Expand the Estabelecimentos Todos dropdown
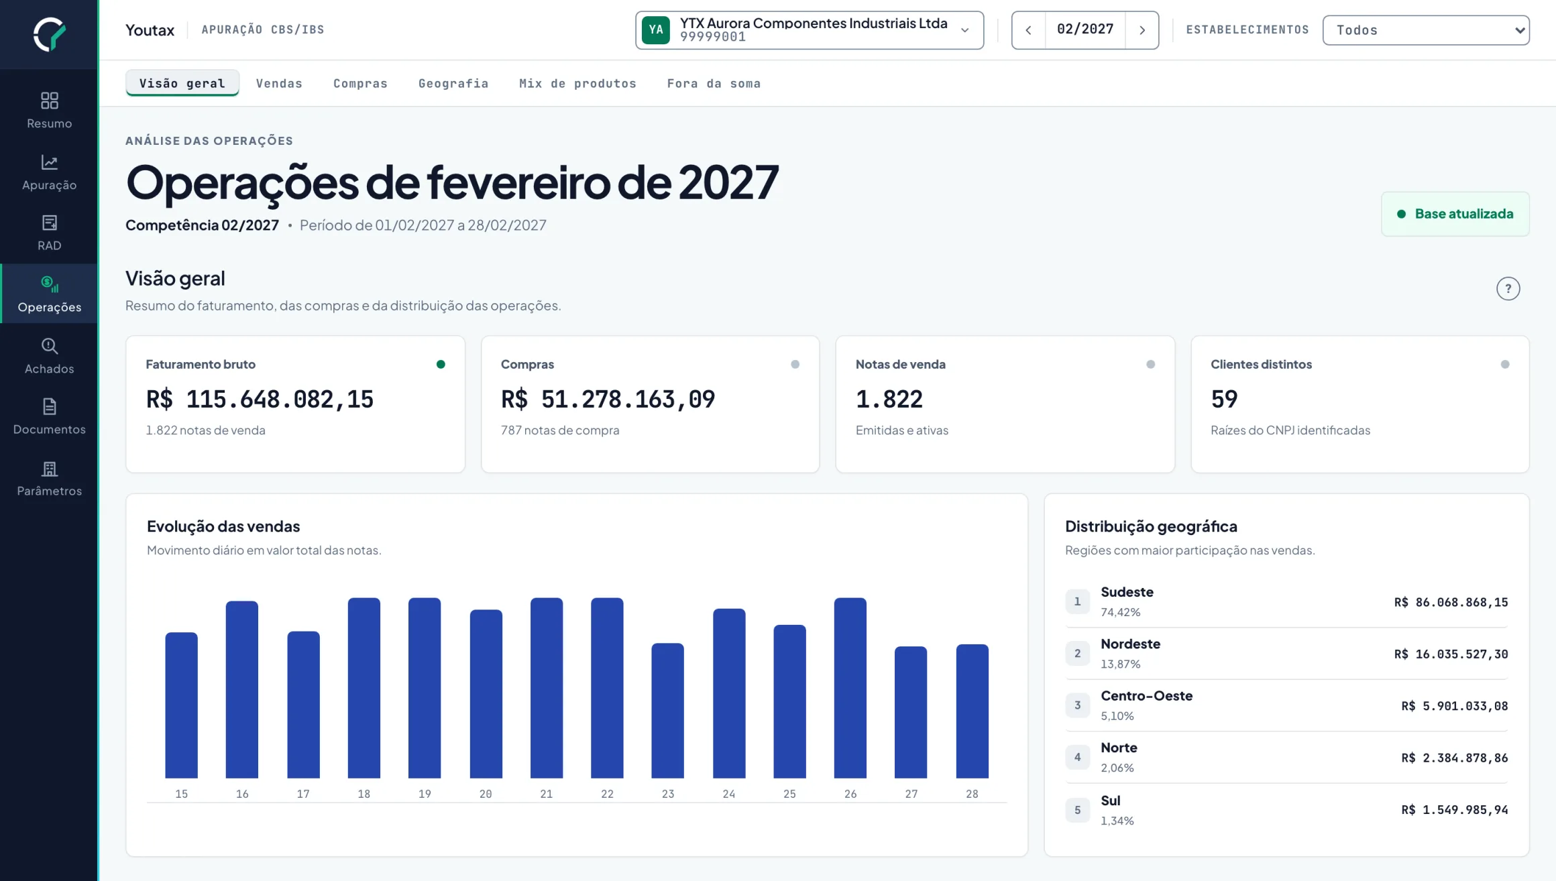Image resolution: width=1556 pixels, height=881 pixels. pyautogui.click(x=1426, y=30)
